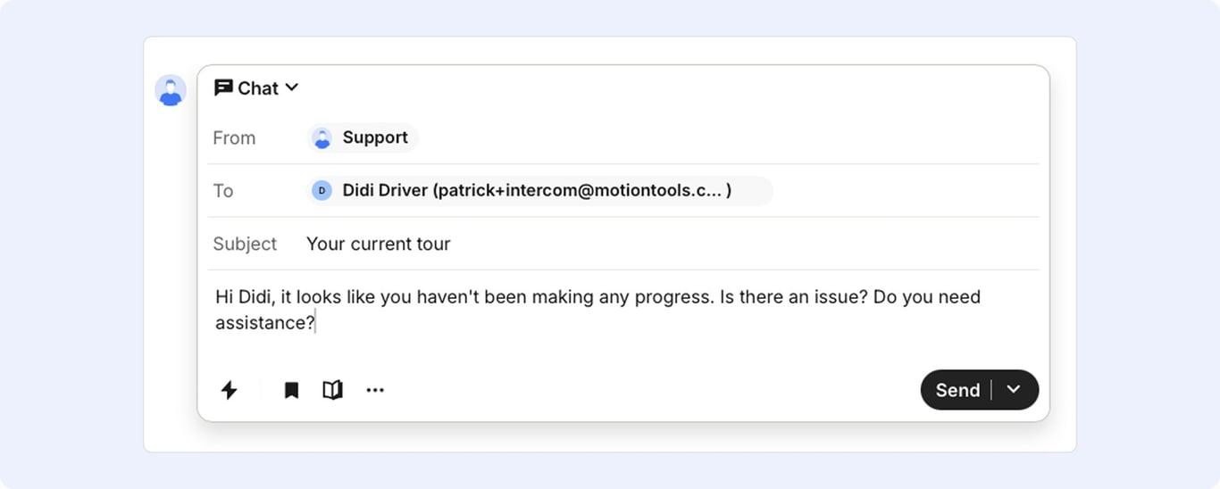The height and width of the screenshot is (489, 1220).
Task: Click the Chat speech bubble icon
Action: (x=223, y=87)
